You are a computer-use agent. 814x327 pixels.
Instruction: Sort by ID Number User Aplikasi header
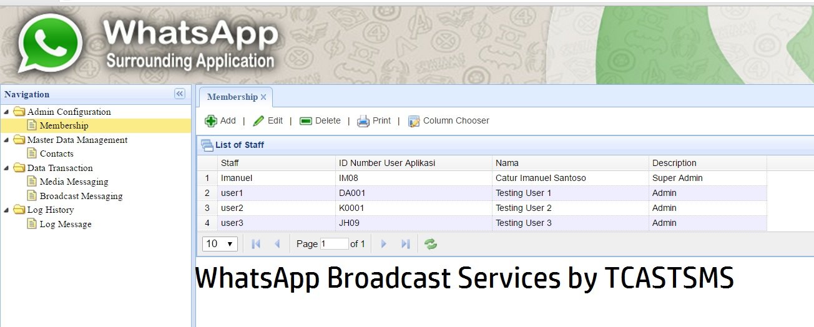pos(414,163)
